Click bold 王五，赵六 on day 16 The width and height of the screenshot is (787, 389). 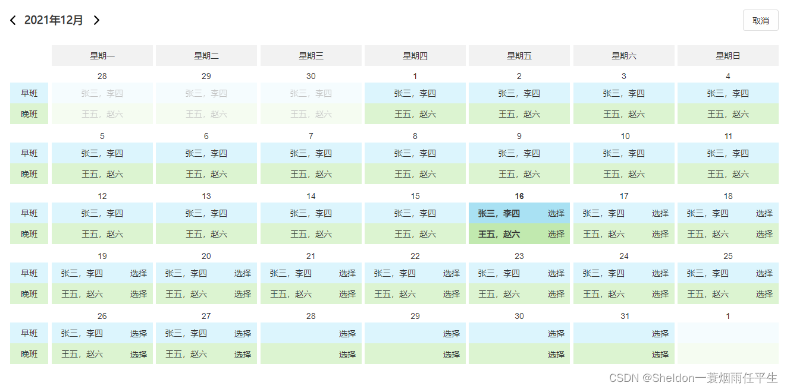tap(499, 234)
